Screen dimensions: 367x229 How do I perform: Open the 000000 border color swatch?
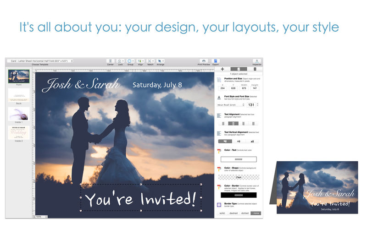pos(239,195)
